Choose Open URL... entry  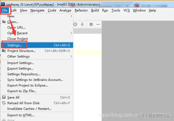[x=37, y=27]
